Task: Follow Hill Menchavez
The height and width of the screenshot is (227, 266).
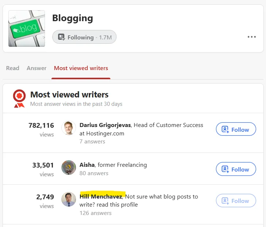Action: tap(236, 201)
